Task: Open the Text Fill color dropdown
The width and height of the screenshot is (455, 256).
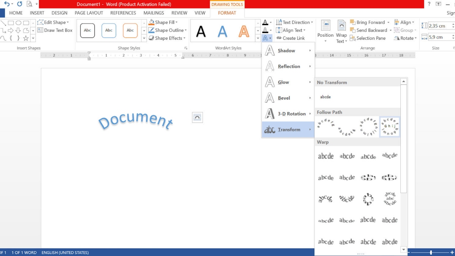Action: click(x=270, y=22)
